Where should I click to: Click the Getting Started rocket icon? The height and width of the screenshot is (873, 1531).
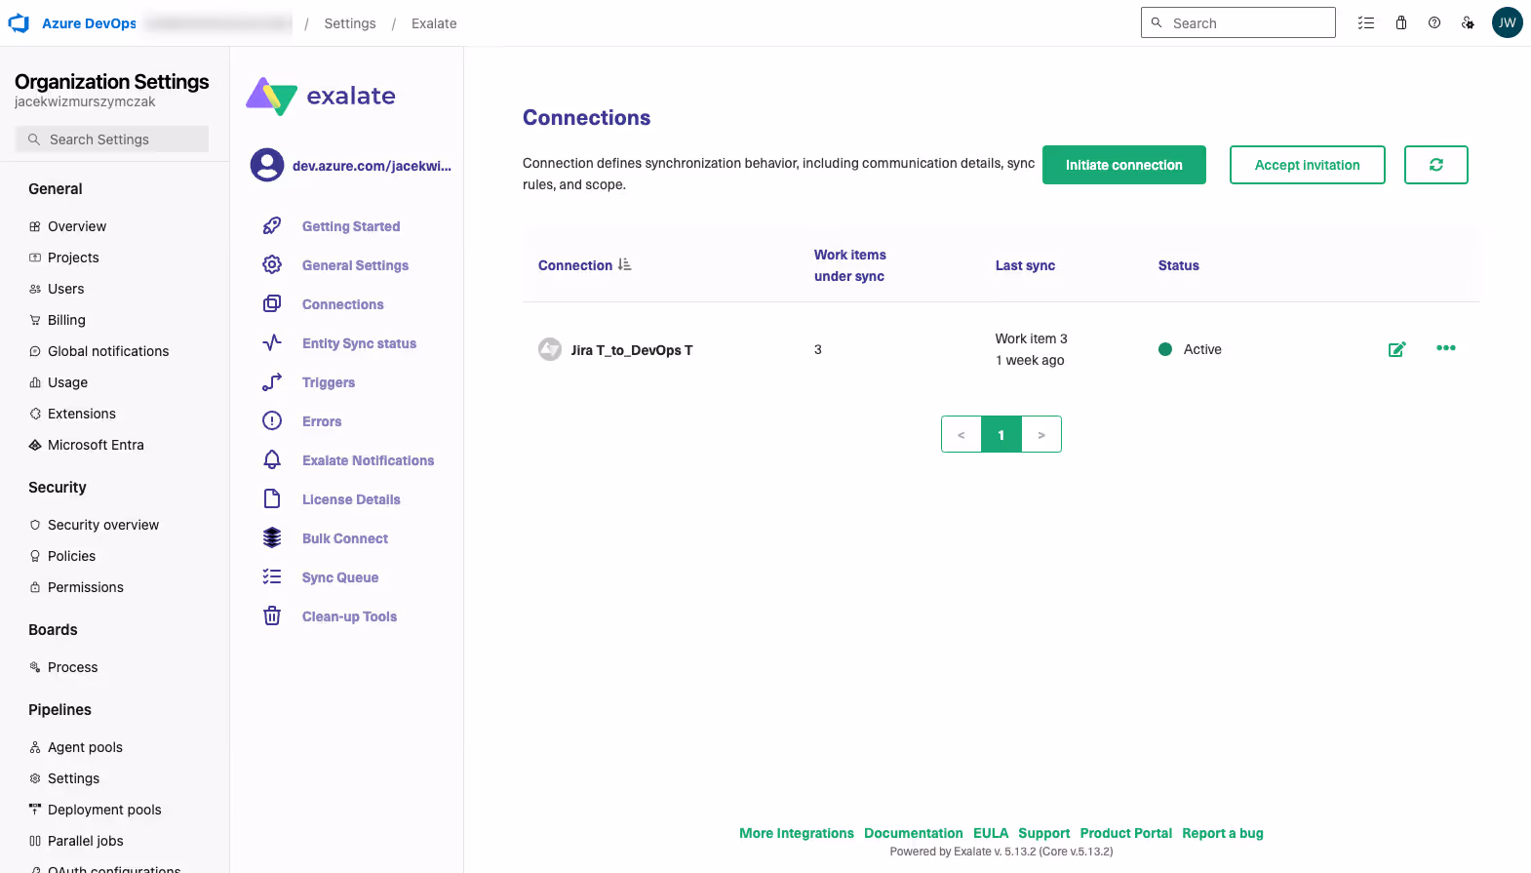click(272, 226)
